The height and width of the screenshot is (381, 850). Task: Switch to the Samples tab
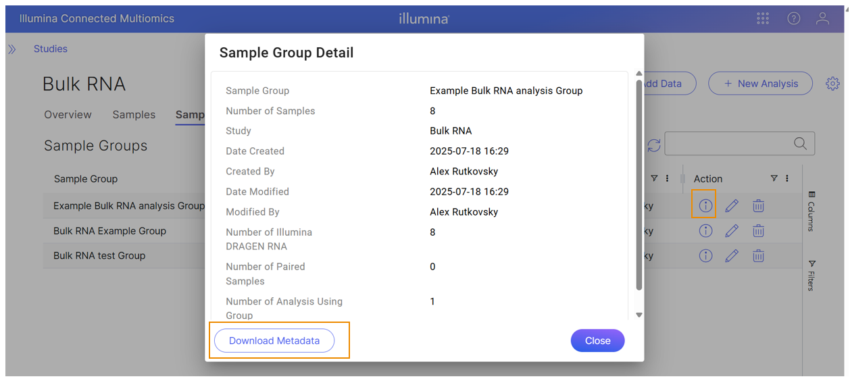click(x=134, y=115)
